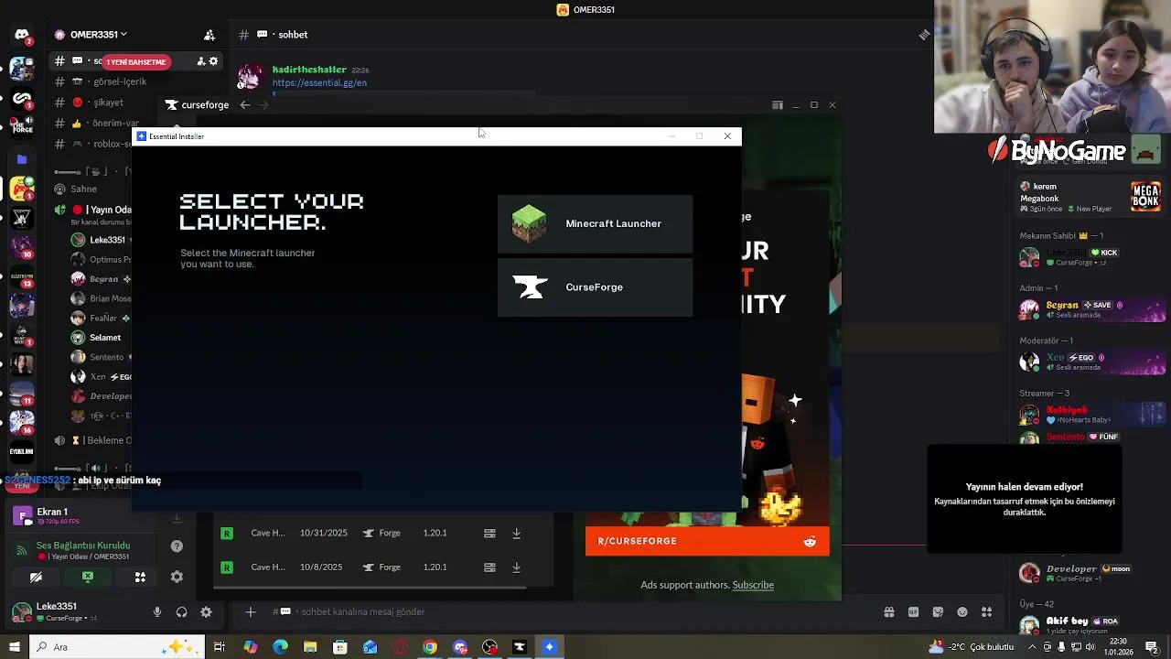
Task: Click the Forge label in 10/31/2025 row
Action: coord(390,533)
